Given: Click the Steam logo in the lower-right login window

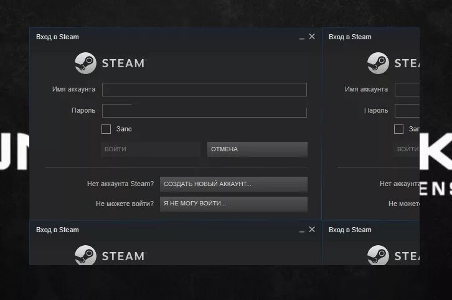Looking at the screenshot, I should pos(393,255).
